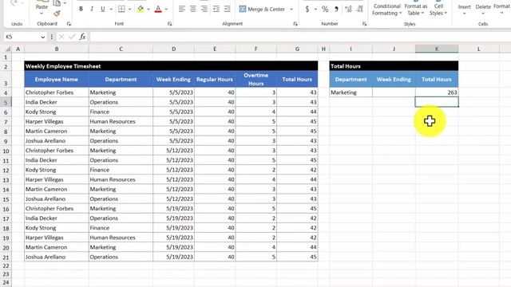511x287 pixels.
Task: Click the Employee Name header cell
Action: [57, 79]
